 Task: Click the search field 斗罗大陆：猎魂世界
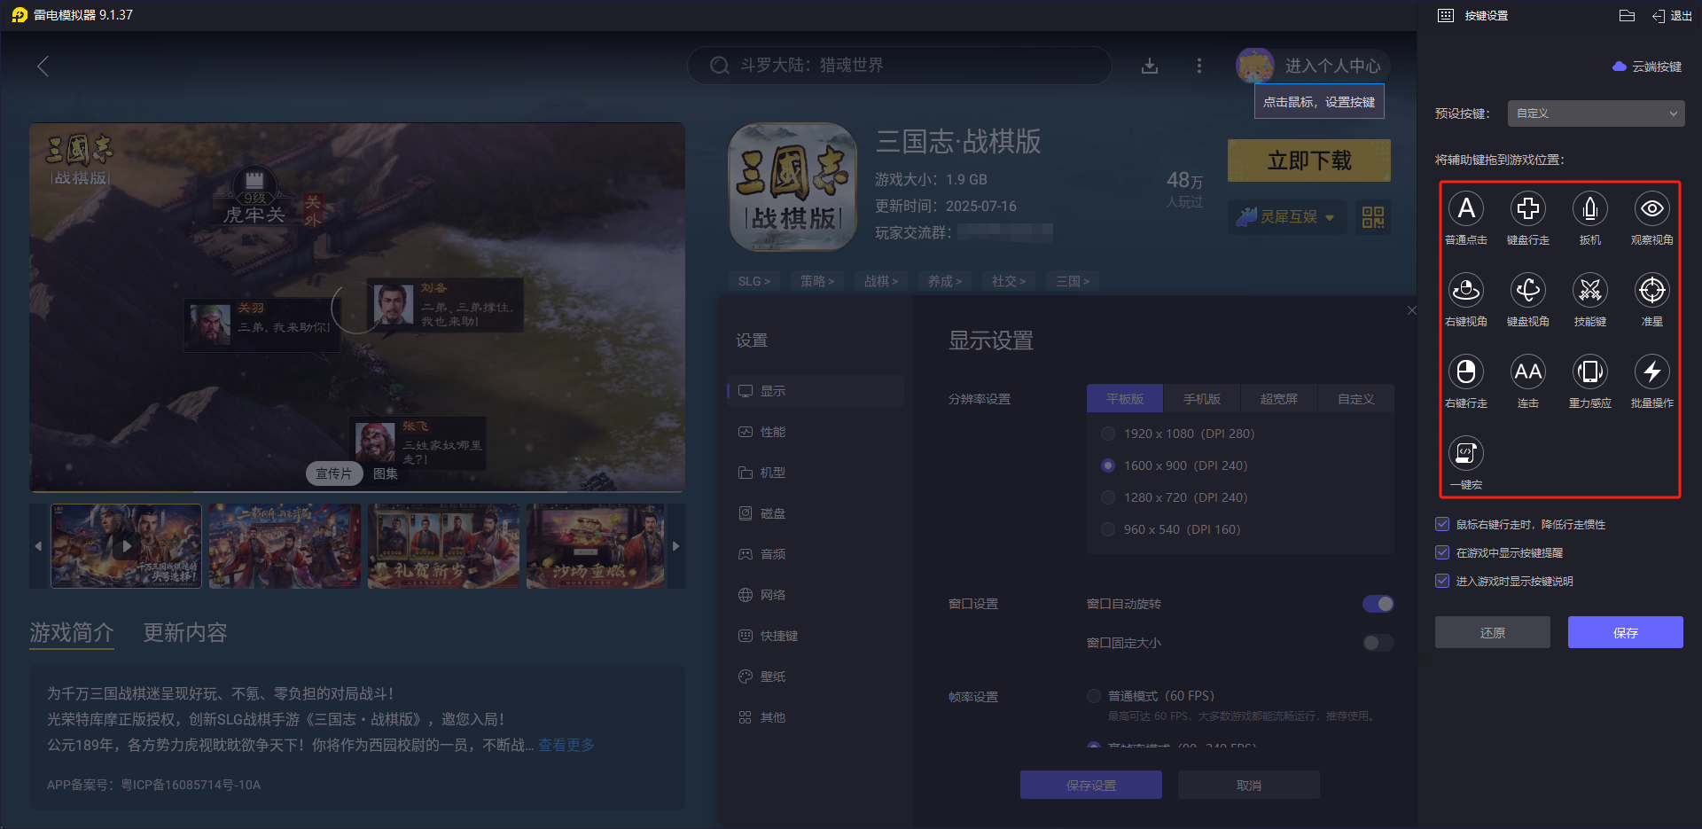point(900,66)
